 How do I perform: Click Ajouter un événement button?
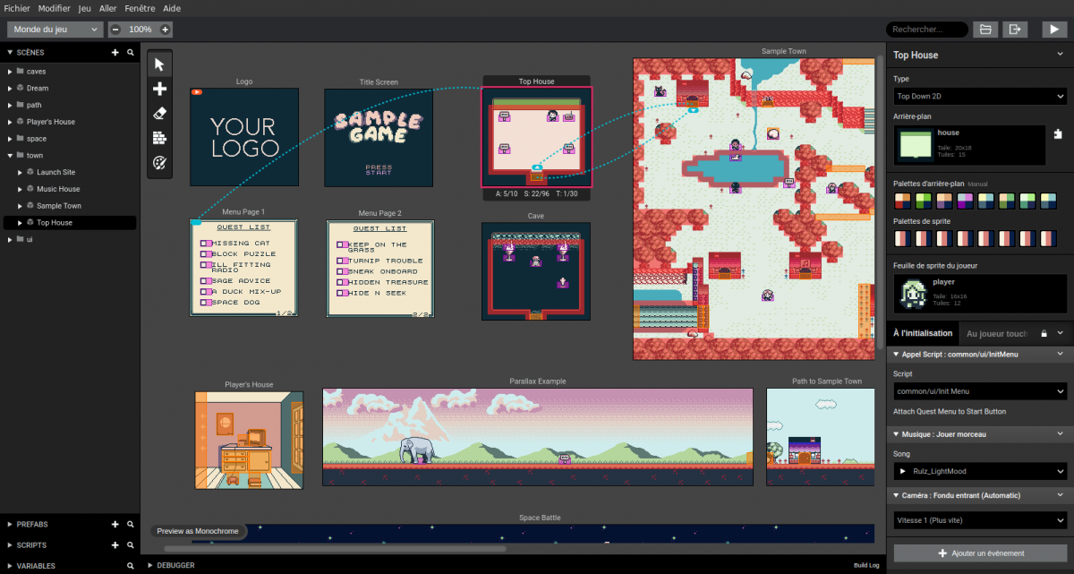tap(980, 553)
